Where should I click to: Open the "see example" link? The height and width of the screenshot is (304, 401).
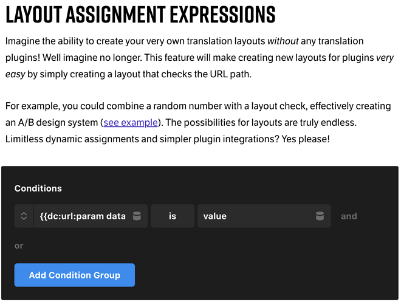[x=131, y=122]
